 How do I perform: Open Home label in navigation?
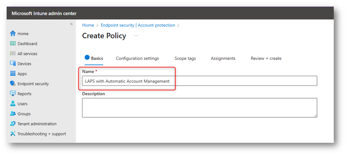pyautogui.click(x=23, y=34)
